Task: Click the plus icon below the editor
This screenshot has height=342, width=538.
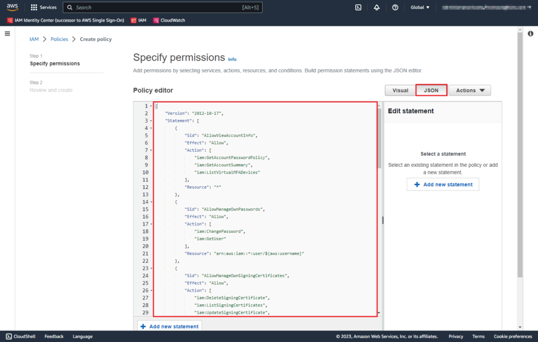Action: point(143,327)
